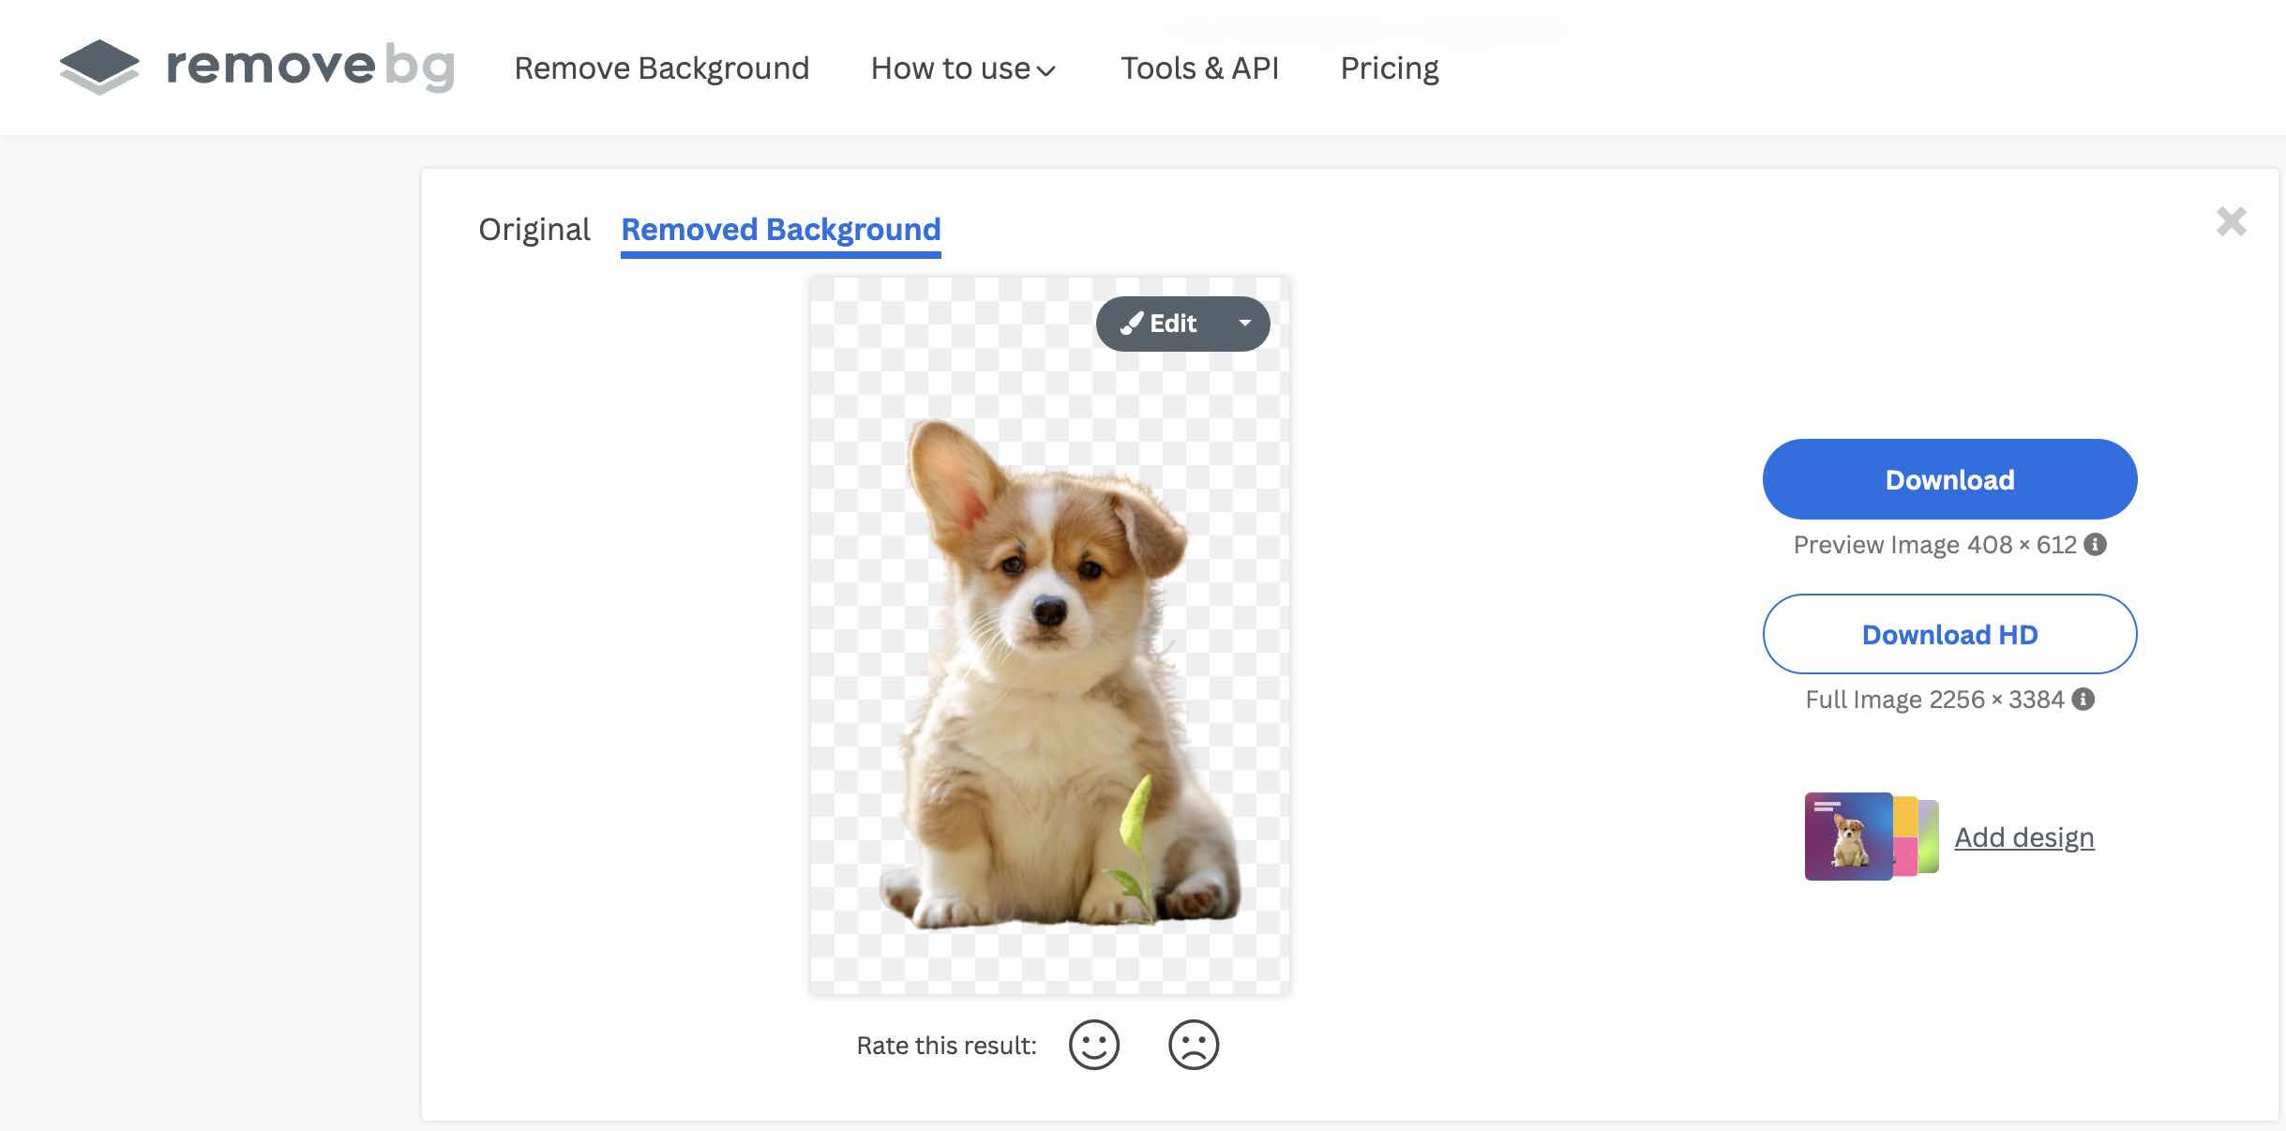
Task: Rate result with happy smiley face
Action: [1093, 1045]
